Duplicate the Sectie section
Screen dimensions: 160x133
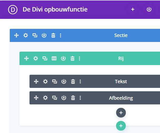35,35
